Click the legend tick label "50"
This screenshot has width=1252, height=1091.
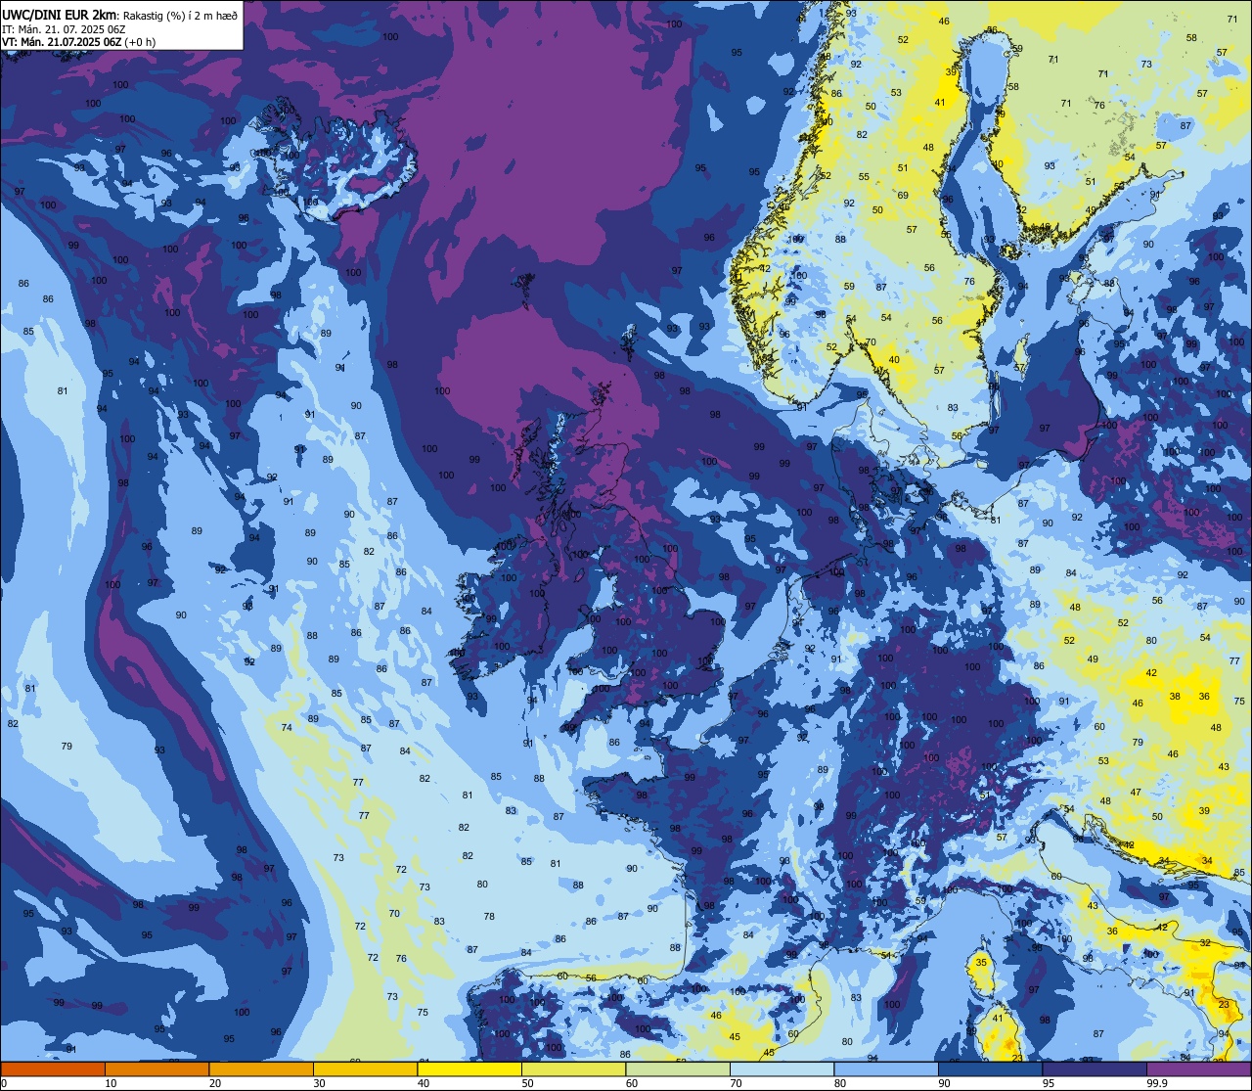tap(527, 1083)
